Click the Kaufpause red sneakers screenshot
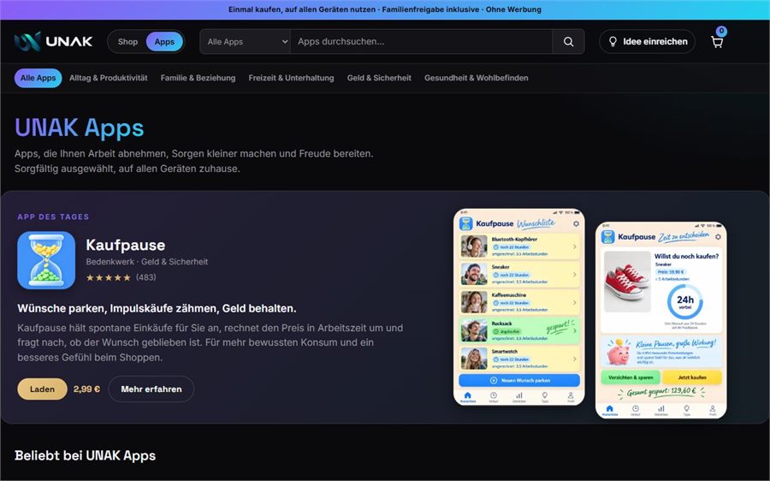Image resolution: width=770 pixels, height=481 pixels. tap(661, 320)
